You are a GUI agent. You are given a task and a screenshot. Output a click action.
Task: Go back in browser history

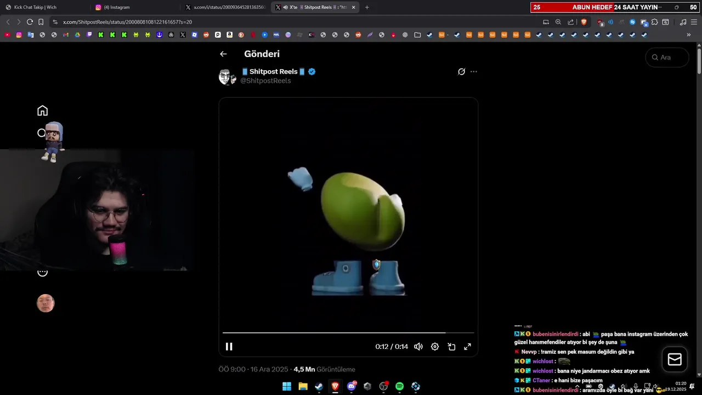coord(8,22)
